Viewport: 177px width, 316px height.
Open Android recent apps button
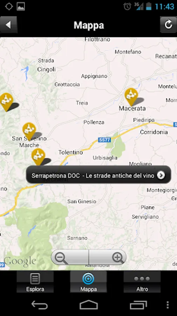[x=138, y=305]
